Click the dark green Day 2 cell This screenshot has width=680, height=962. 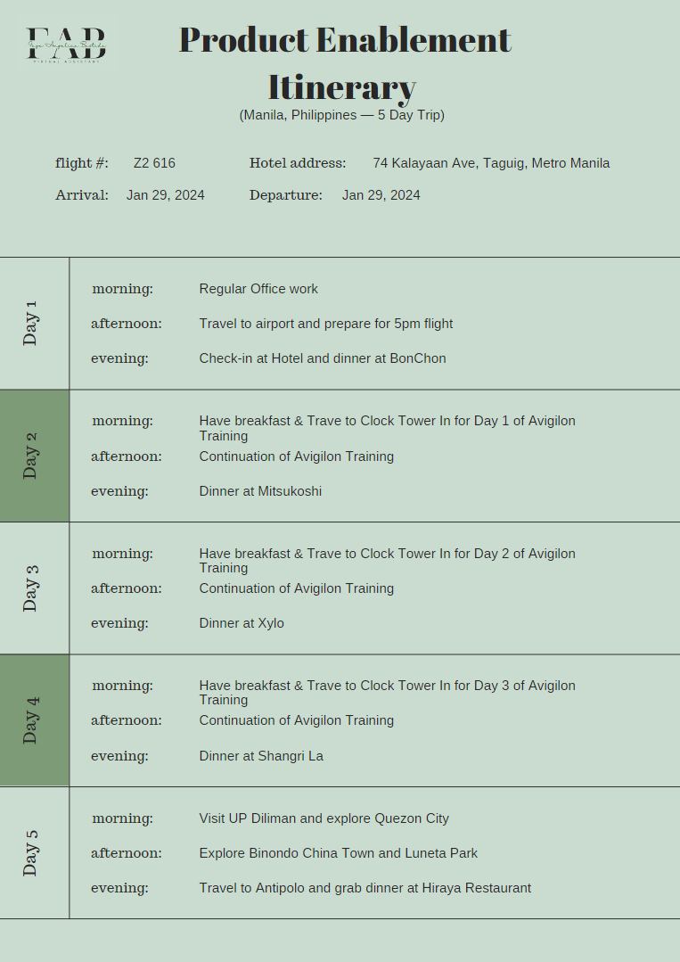point(34,456)
